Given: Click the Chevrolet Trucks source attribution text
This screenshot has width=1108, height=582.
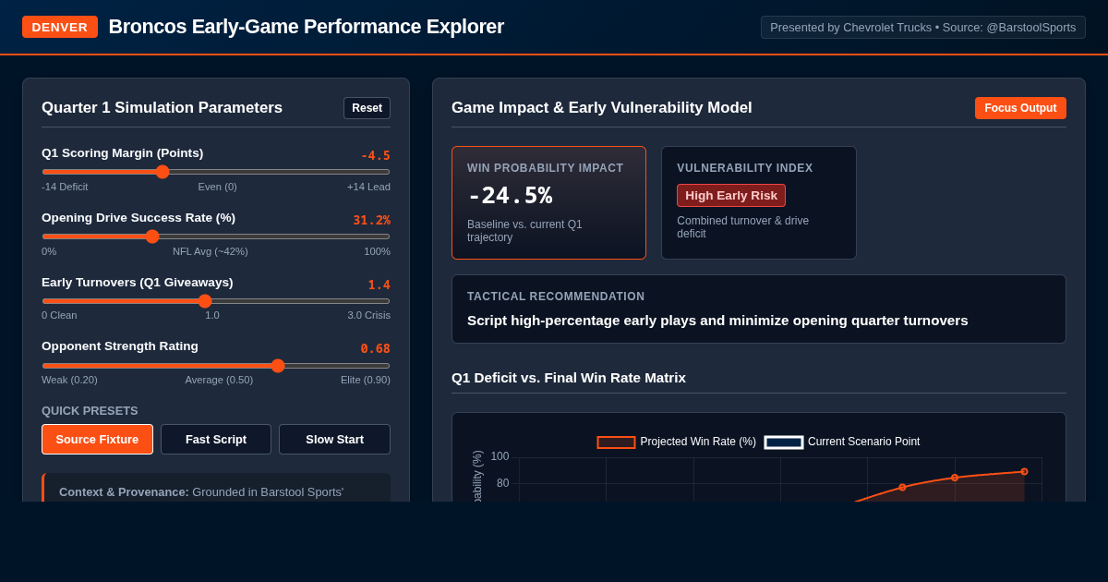Looking at the screenshot, I should [x=923, y=27].
